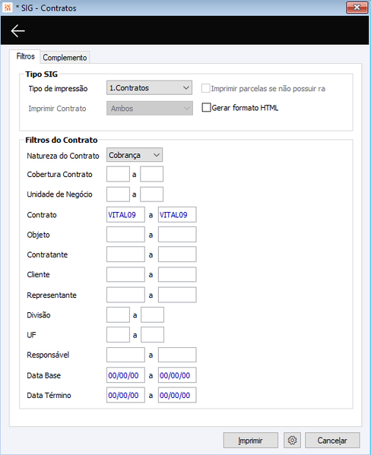
Task: Expand the Natureza do Contrato dropdown
Action: pyautogui.click(x=135, y=155)
